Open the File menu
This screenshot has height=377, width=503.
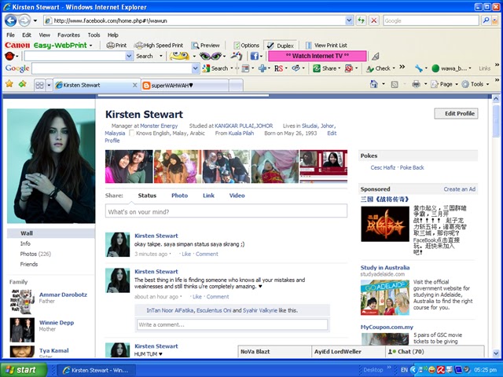(x=10, y=35)
